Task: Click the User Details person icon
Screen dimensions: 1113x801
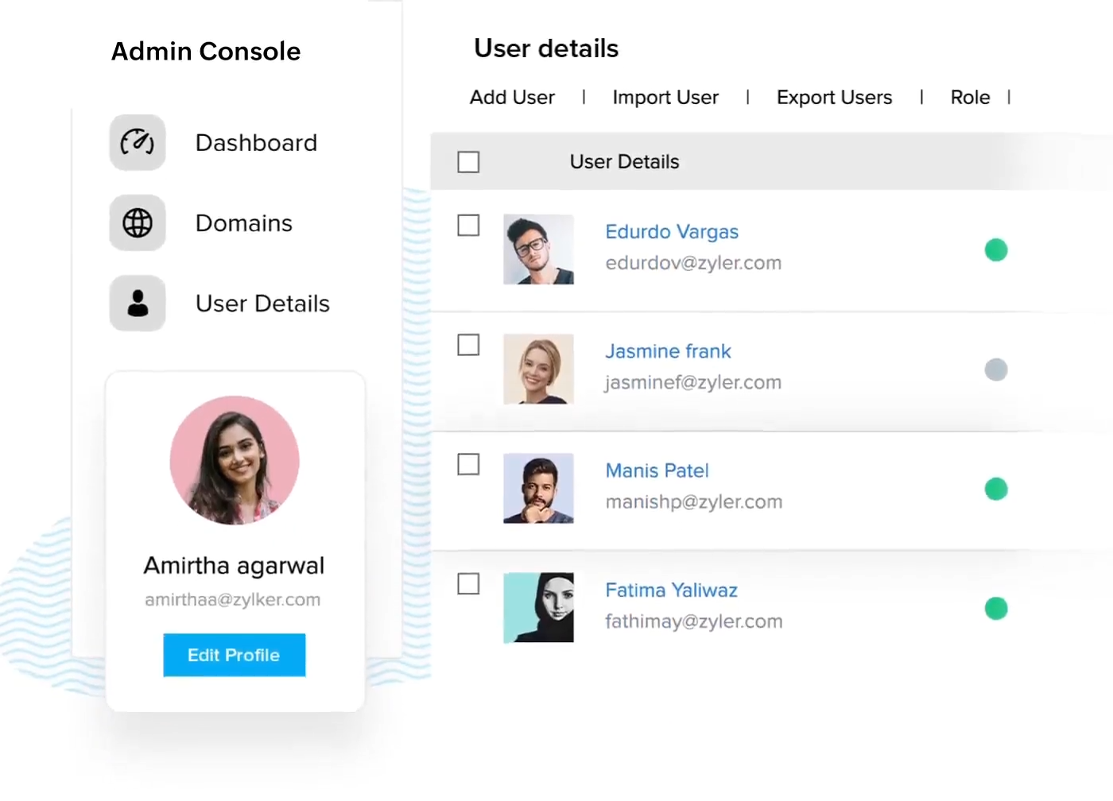Action: [x=138, y=304]
